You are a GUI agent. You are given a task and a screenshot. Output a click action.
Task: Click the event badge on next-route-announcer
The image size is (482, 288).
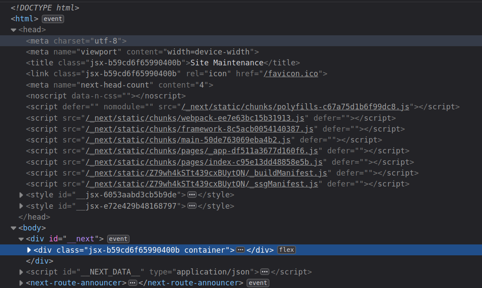258,283
